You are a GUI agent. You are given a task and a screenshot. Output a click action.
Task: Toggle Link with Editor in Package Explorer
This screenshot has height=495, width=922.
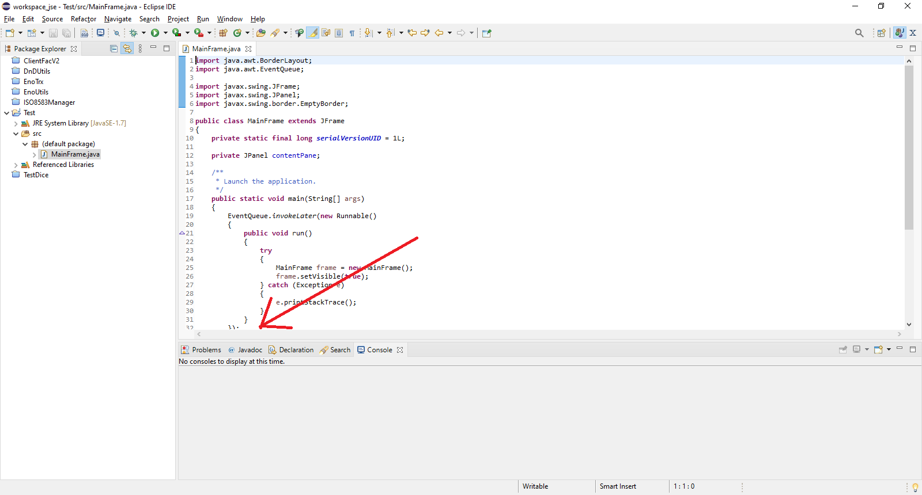[x=127, y=49]
